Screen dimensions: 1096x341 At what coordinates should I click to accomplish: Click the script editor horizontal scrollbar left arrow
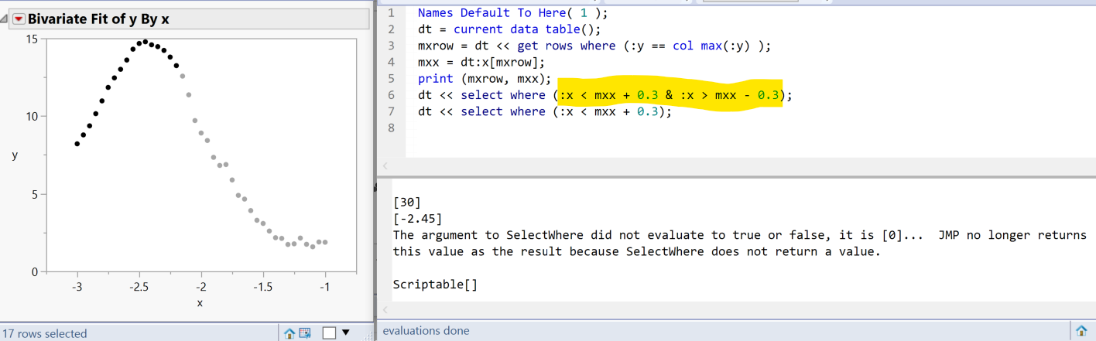[x=385, y=165]
